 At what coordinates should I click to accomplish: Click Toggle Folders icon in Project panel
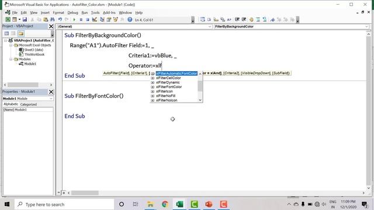click(x=21, y=34)
